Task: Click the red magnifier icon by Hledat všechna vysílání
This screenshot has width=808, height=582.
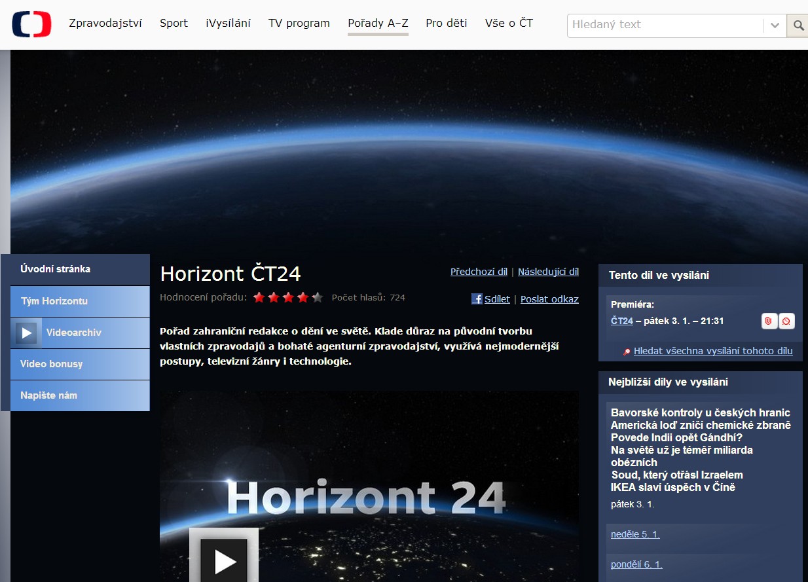Action: point(627,352)
